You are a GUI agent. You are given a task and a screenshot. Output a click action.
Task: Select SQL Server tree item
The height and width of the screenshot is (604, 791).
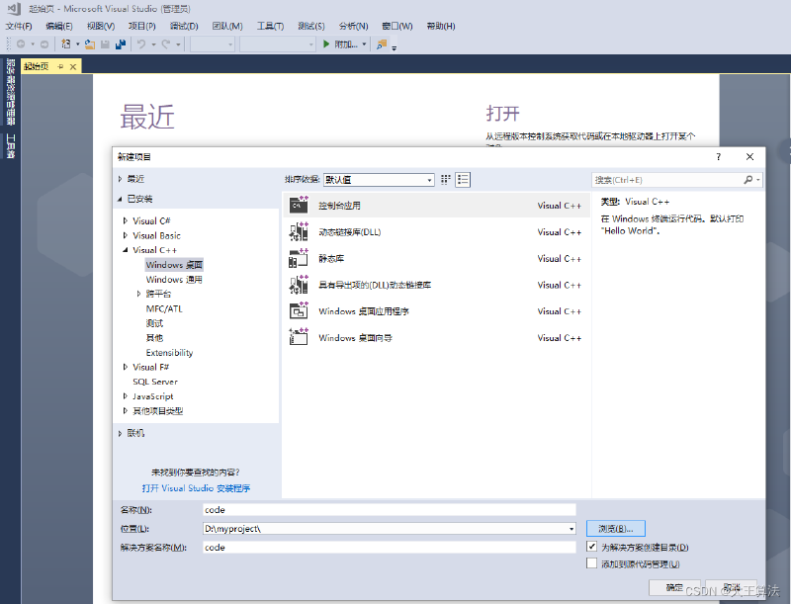pyautogui.click(x=155, y=382)
